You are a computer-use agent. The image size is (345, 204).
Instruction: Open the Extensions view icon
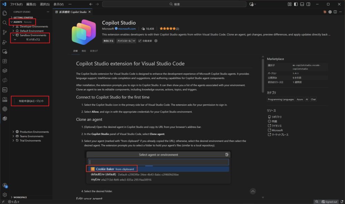click(4, 61)
